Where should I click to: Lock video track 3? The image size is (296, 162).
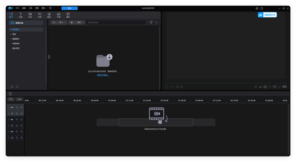21,131
